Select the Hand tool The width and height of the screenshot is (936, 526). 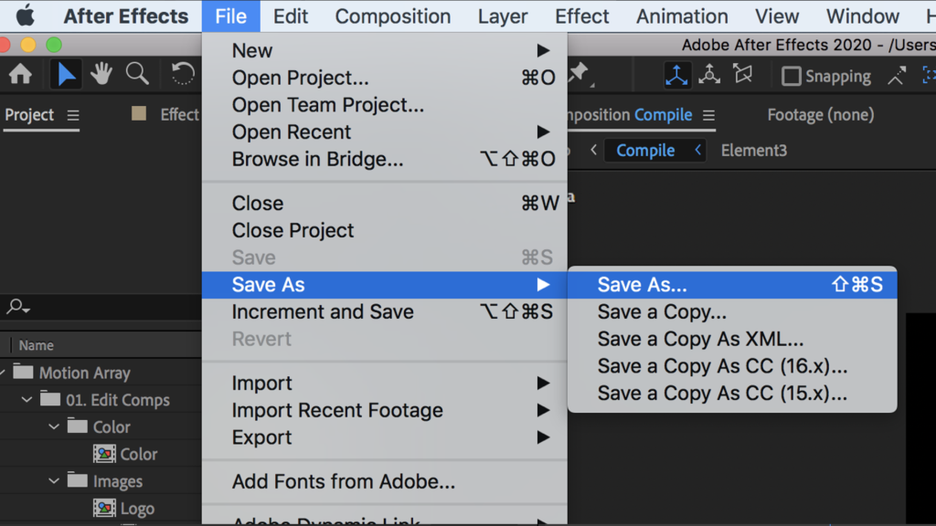pyautogui.click(x=101, y=75)
